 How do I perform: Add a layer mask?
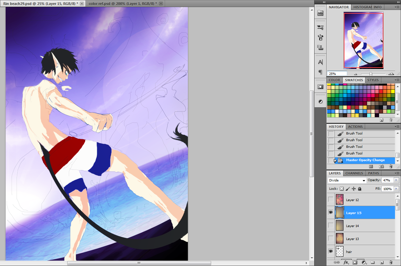[x=355, y=262]
